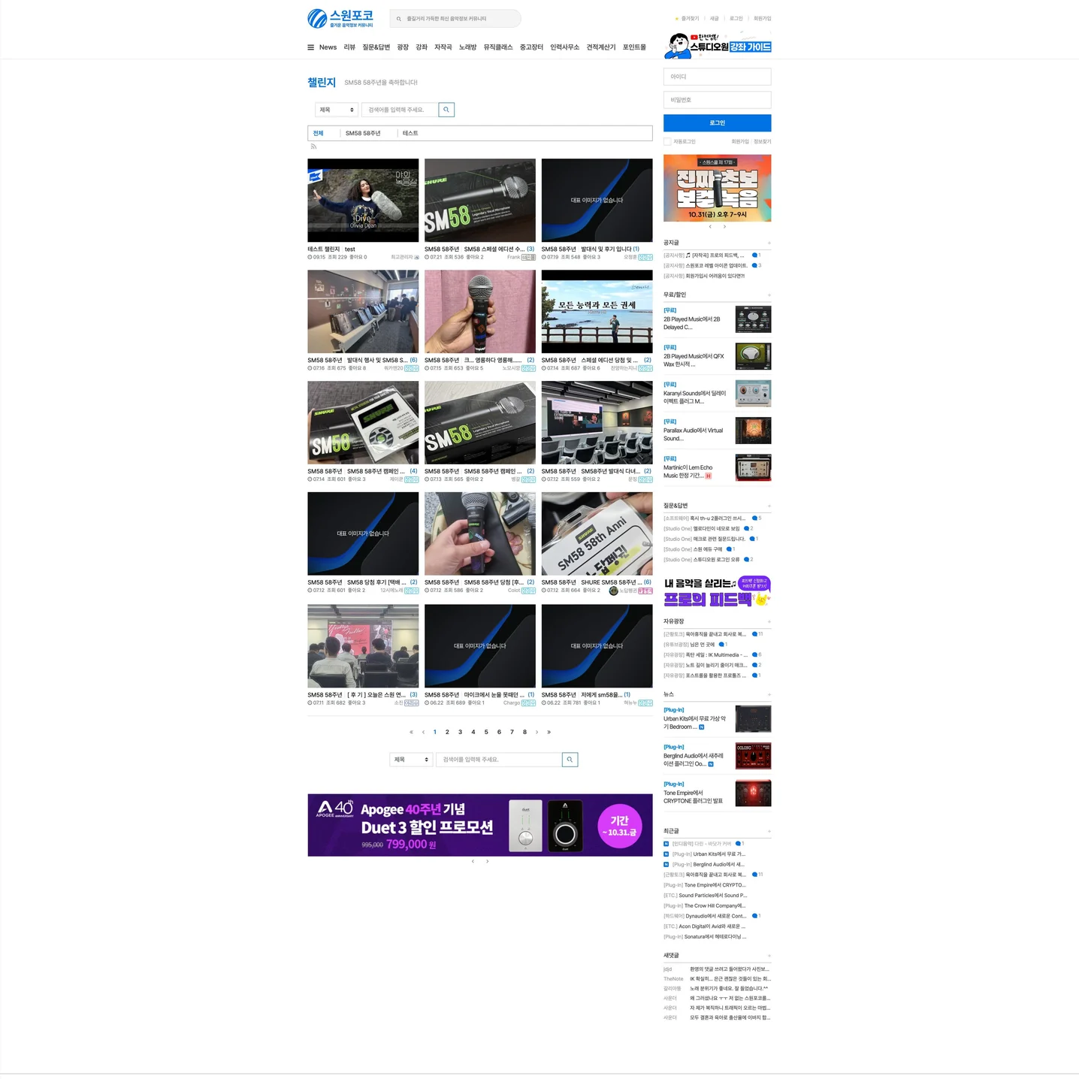The image size is (1079, 1079).
Task: Open the bottom 제목 search-type dropdown
Action: point(411,760)
